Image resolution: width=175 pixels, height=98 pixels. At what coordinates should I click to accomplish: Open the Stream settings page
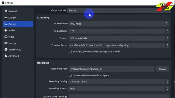click(x=18, y=18)
